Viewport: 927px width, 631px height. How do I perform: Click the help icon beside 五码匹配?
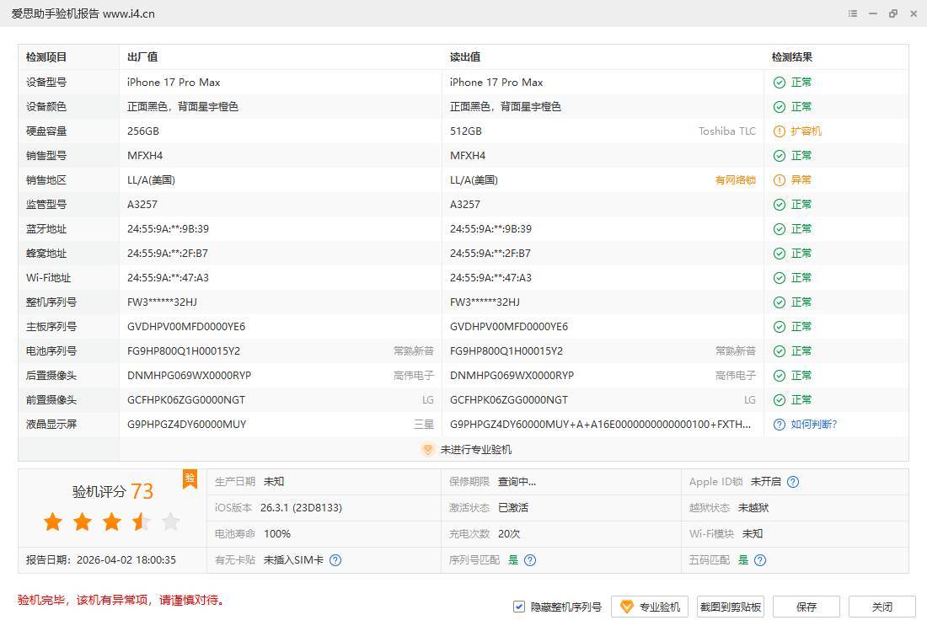(x=760, y=560)
